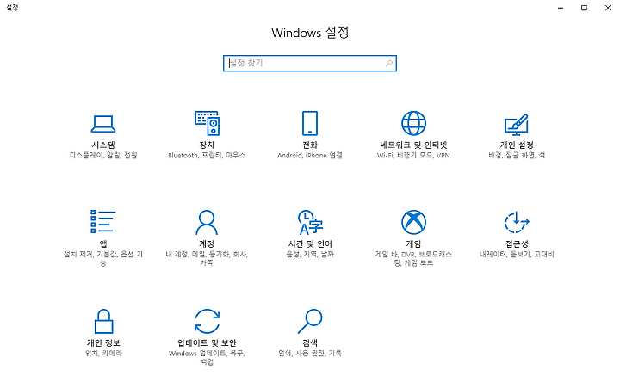Screen dimensions: 620x376
Task: Click the 배경, 잠금 화면, 색 description
Action: pos(517,155)
